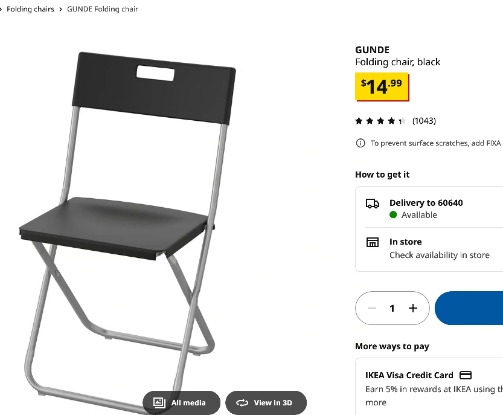The width and height of the screenshot is (503, 415).
Task: Click the info icon beside FIXA scratch note
Action: point(360,143)
